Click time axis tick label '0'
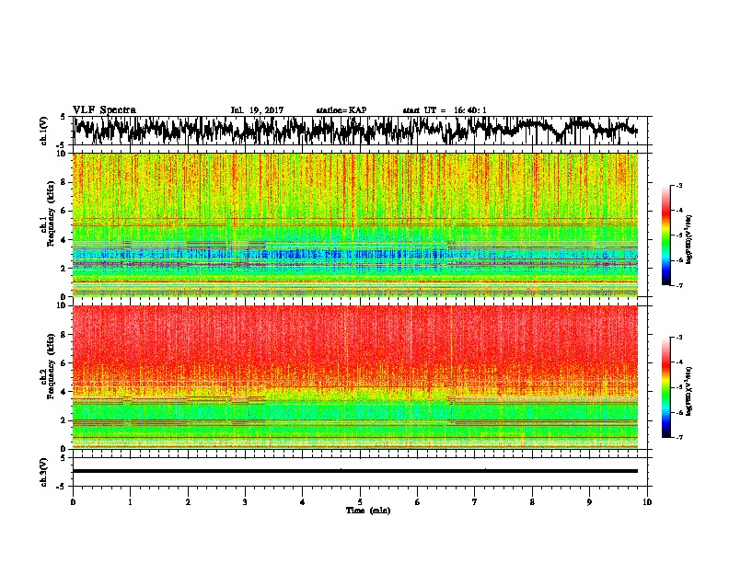 click(x=73, y=502)
